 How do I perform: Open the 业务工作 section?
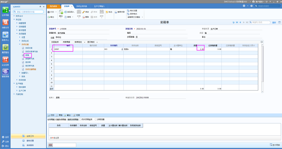coord(28,136)
